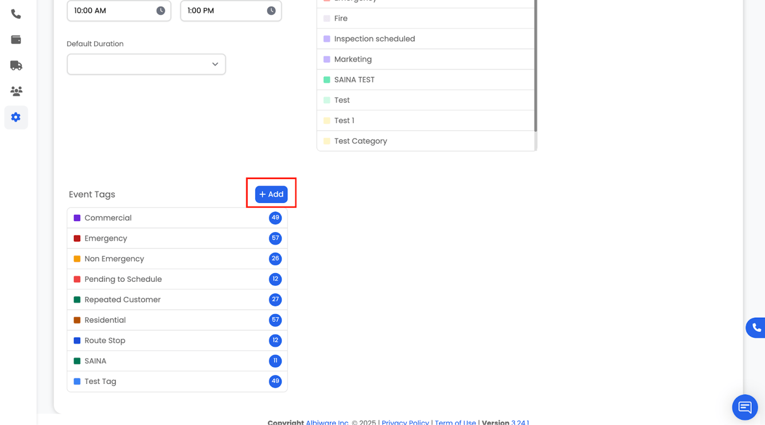The height and width of the screenshot is (425, 765).
Task: Select the Emergency event tag
Action: pos(177,238)
